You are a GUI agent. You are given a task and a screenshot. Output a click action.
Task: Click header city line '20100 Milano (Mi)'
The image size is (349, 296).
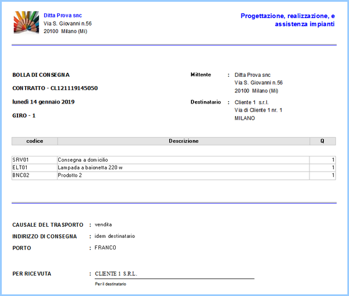65,31
